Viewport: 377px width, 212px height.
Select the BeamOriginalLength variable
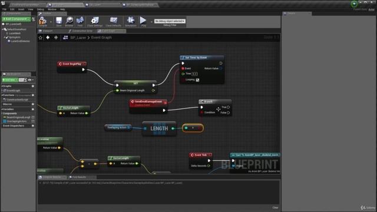tap(18, 117)
